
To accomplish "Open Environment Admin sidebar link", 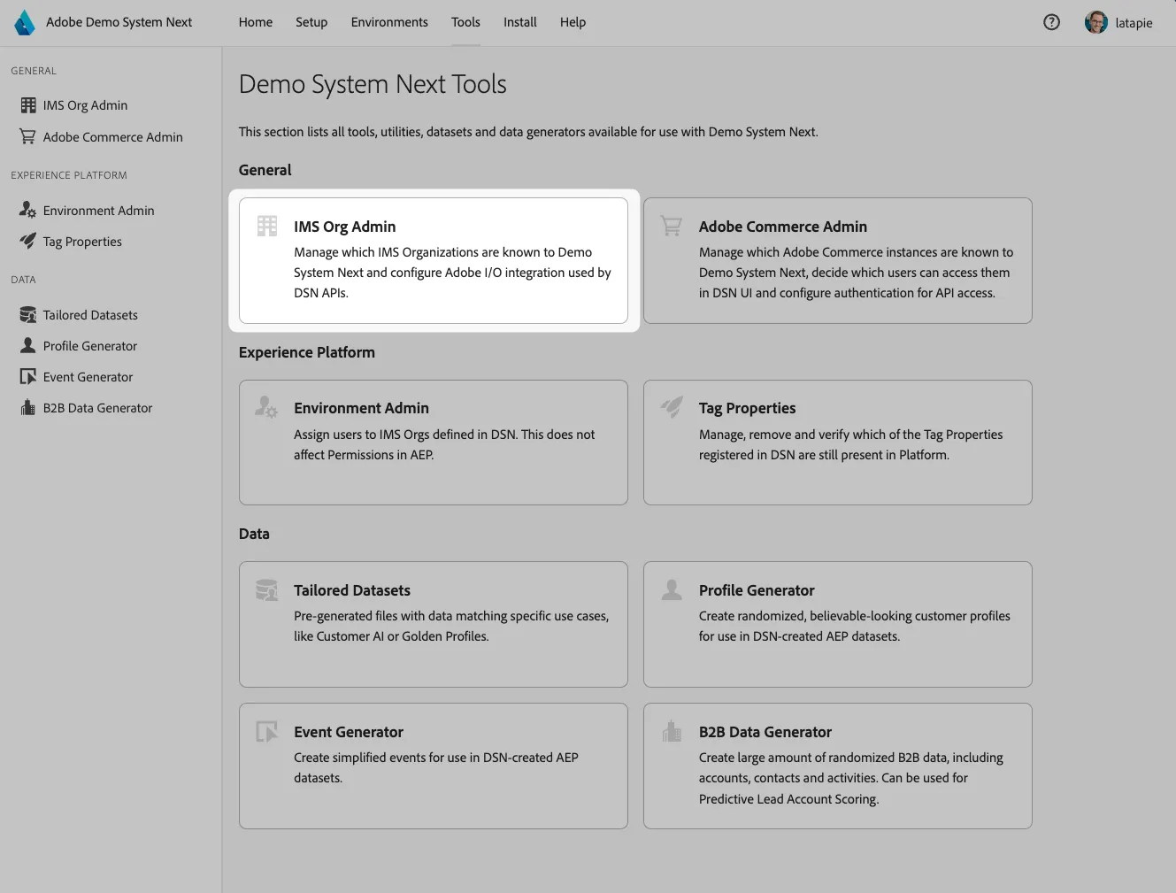I will (x=99, y=211).
